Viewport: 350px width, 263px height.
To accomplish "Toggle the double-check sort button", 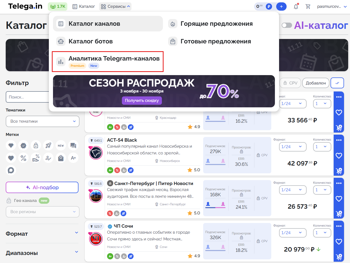I will pyautogui.click(x=337, y=83).
